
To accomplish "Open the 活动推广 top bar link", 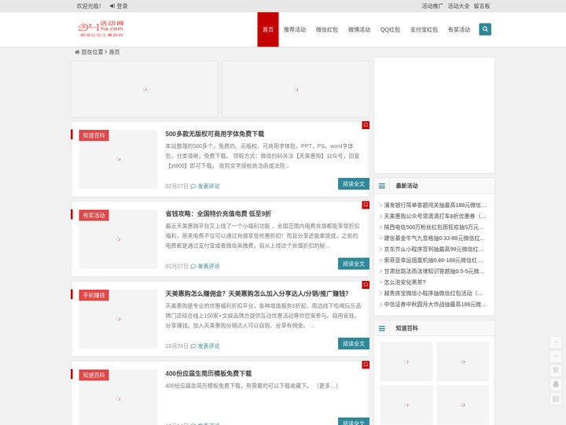I will pyautogui.click(x=432, y=6).
